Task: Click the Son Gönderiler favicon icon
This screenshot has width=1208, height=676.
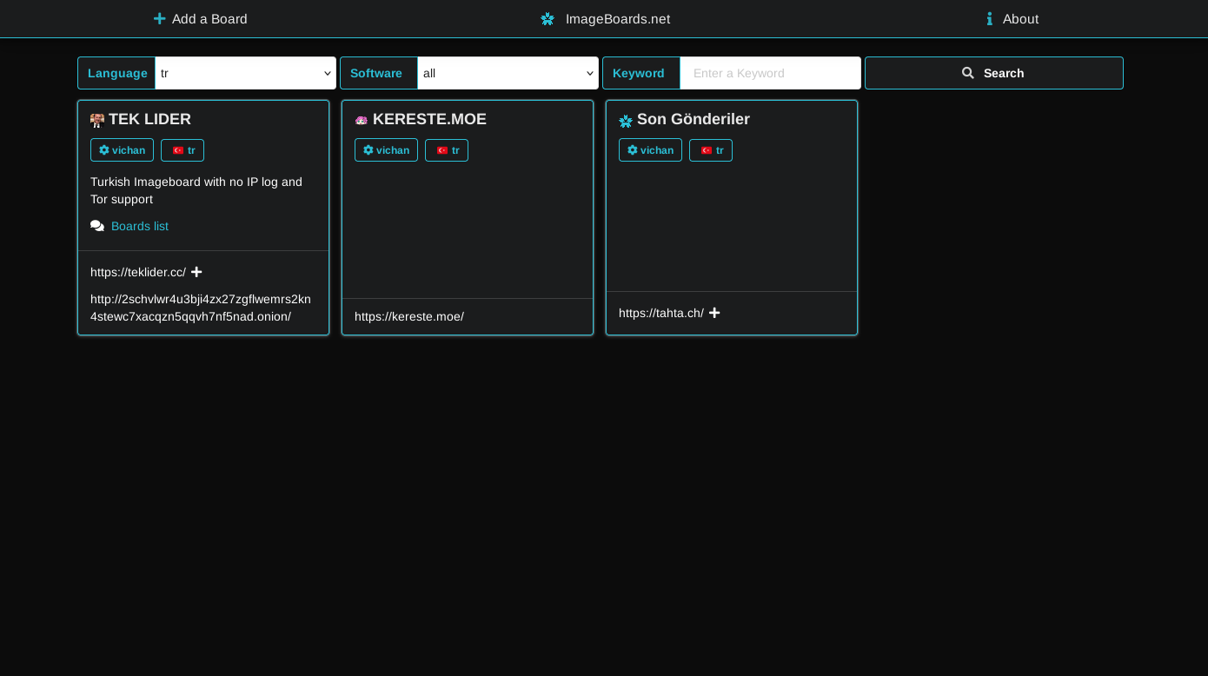Action: tap(626, 121)
